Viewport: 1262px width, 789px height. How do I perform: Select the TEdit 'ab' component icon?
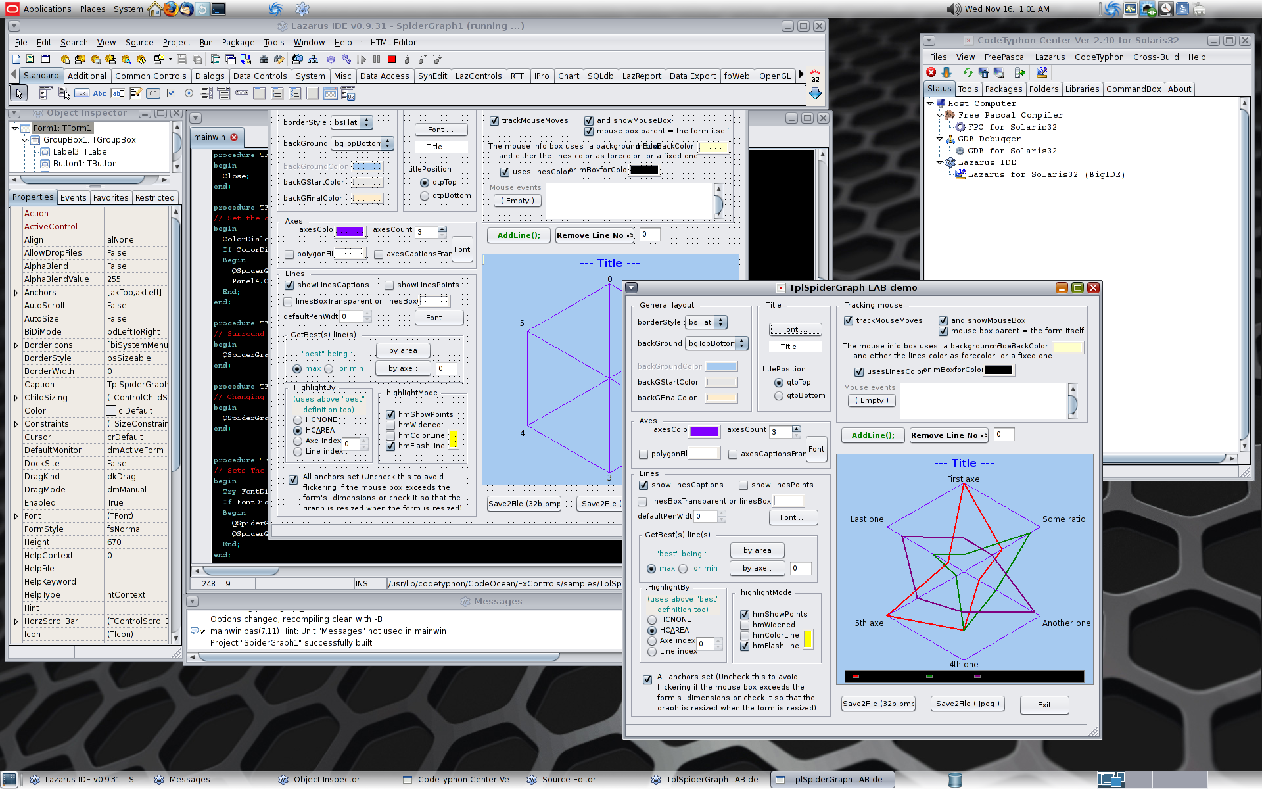pyautogui.click(x=118, y=93)
